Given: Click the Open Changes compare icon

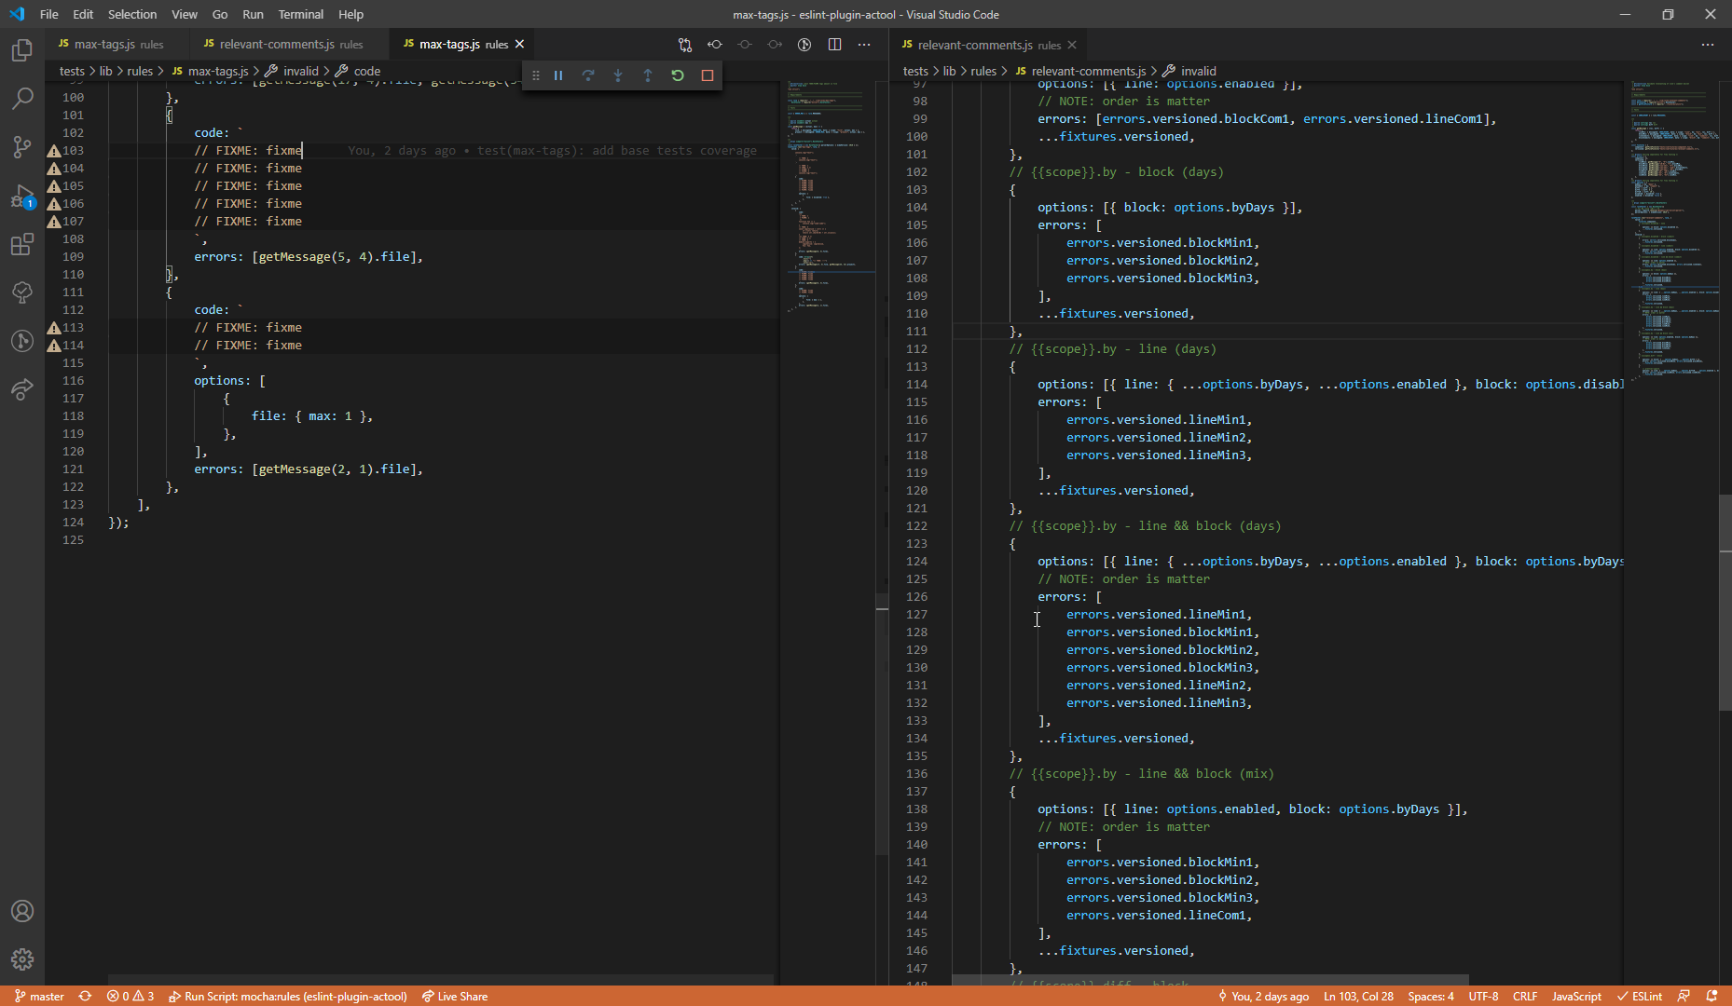Looking at the screenshot, I should tap(685, 45).
